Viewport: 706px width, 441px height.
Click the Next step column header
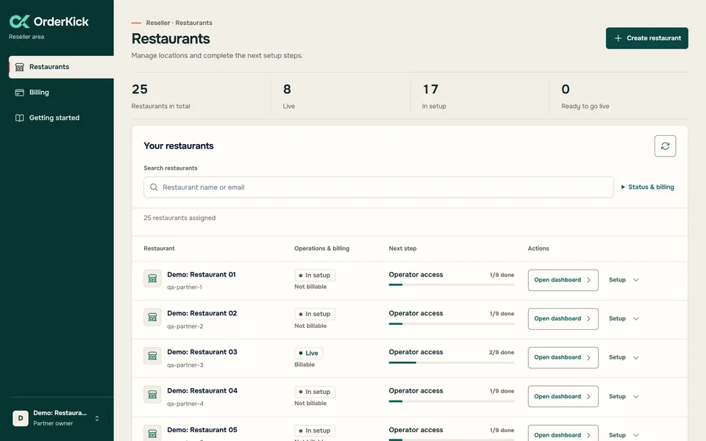point(402,248)
